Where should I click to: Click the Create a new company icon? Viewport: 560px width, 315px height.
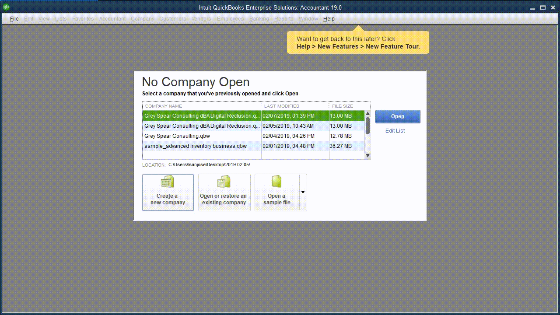(x=168, y=182)
